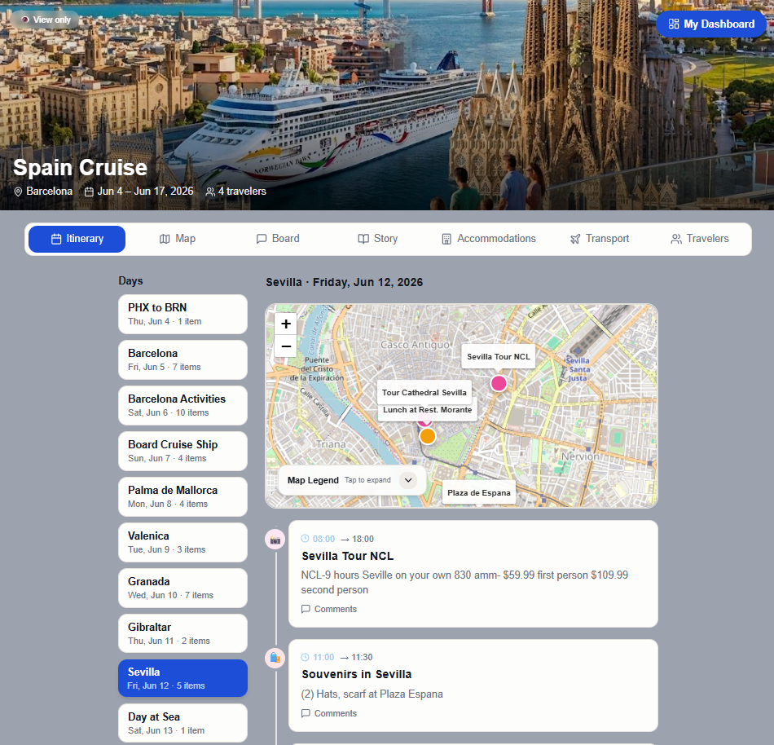Select the Palma de Mallorca day
Viewport: 774px width, 745px height.
[x=183, y=496]
